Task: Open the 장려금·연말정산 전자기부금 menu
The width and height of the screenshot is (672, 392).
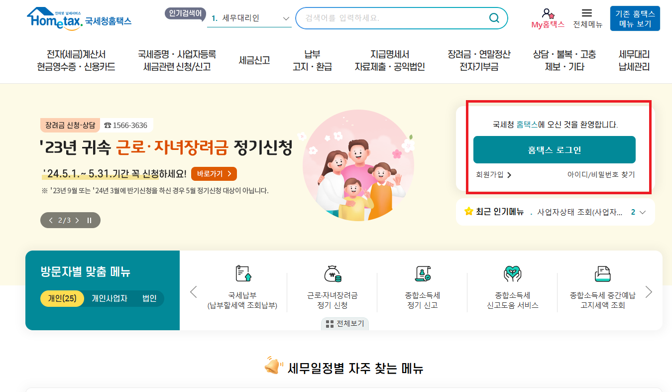Action: [479, 60]
